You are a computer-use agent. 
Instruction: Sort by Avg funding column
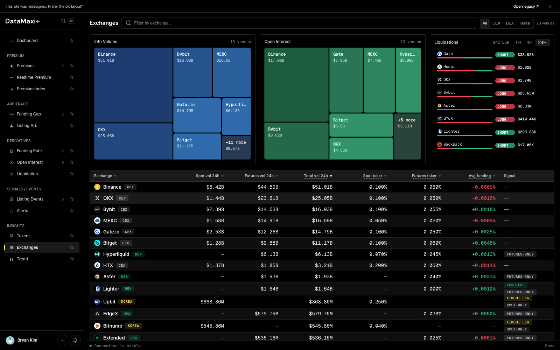click(482, 176)
